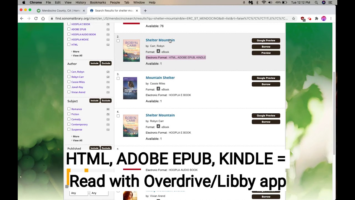Open the Apple menu
355x200 pixels.
pos(24,2)
